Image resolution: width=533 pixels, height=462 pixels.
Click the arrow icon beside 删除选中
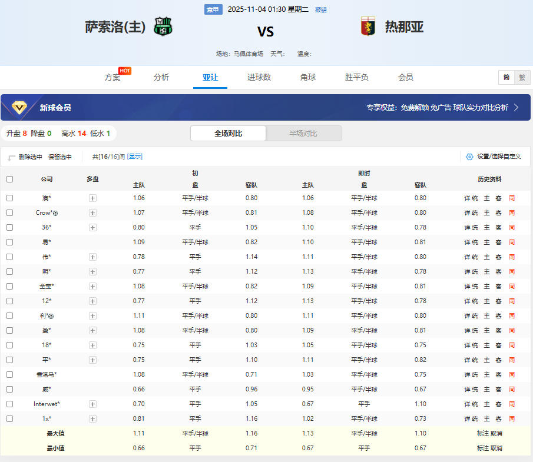click(x=12, y=158)
